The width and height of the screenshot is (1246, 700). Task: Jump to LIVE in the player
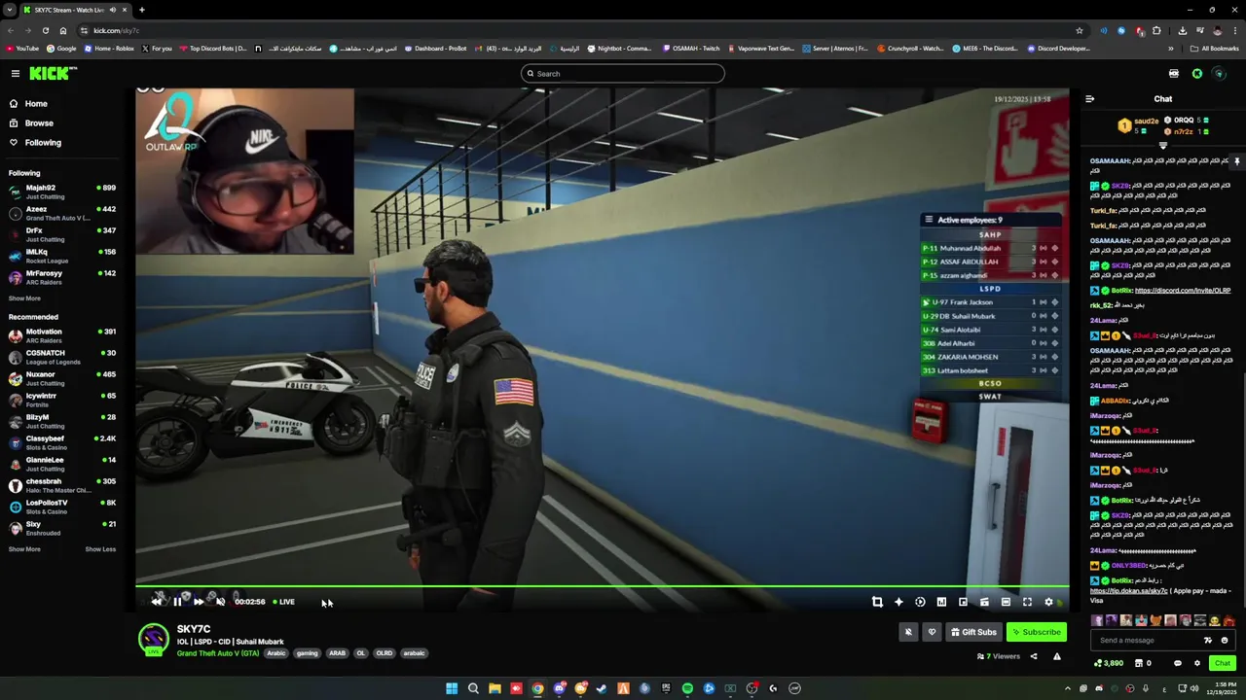[284, 602]
